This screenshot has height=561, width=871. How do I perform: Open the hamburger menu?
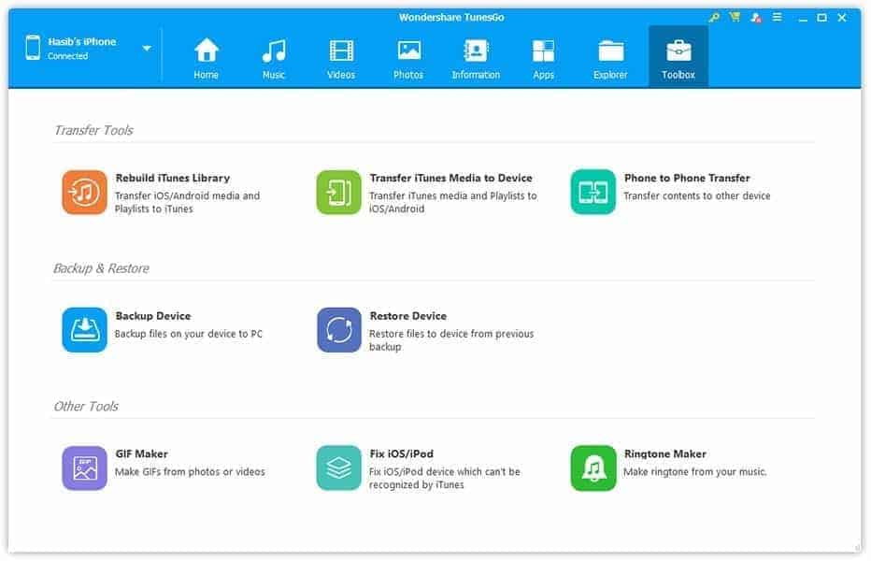[777, 17]
